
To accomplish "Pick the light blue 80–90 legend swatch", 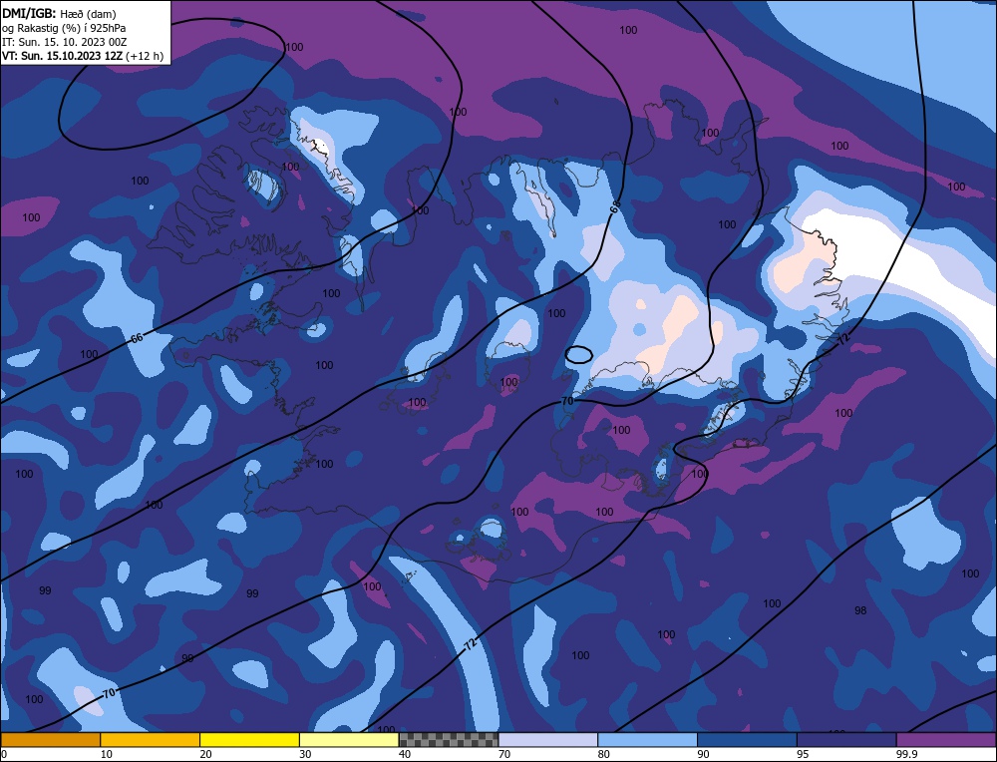I will (647, 740).
